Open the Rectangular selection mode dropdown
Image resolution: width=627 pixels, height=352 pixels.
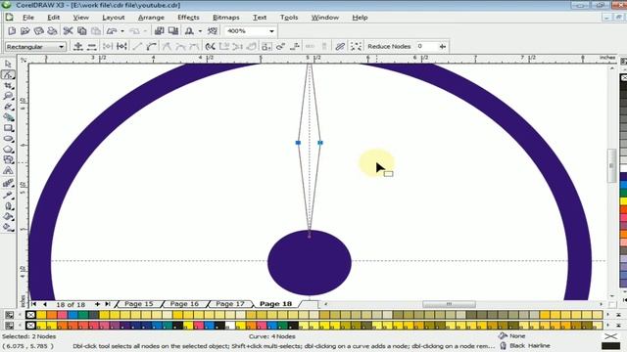[61, 47]
